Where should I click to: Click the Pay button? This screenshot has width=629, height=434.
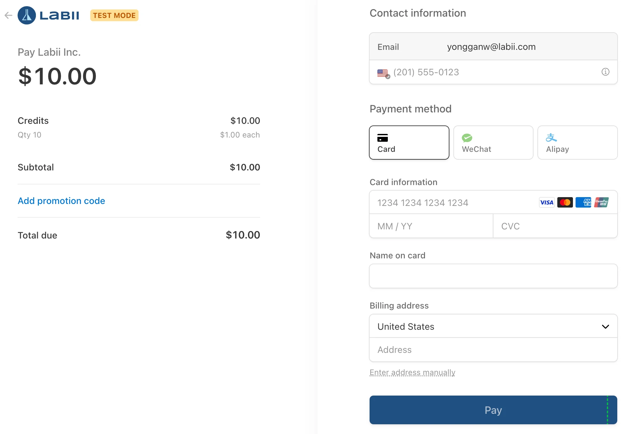pyautogui.click(x=493, y=410)
